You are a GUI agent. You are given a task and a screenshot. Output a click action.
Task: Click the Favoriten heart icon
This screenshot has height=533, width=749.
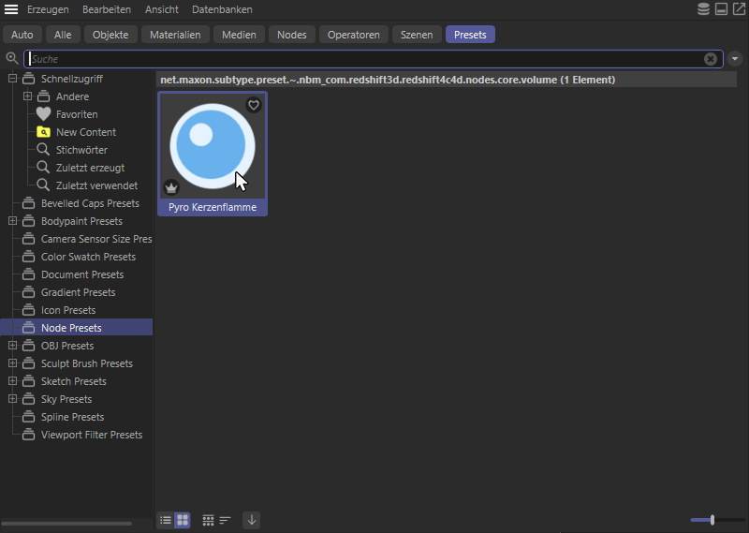point(43,114)
